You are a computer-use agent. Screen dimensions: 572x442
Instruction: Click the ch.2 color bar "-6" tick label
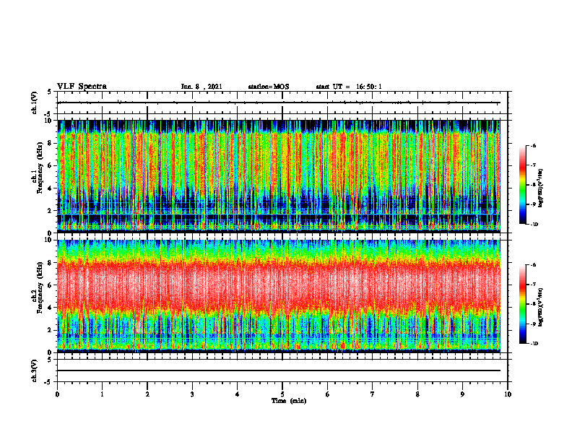533,265
